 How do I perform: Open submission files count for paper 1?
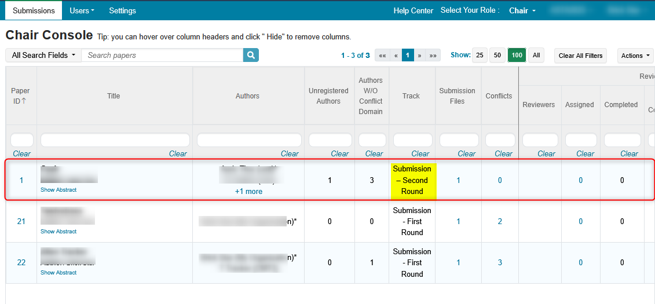(x=458, y=181)
